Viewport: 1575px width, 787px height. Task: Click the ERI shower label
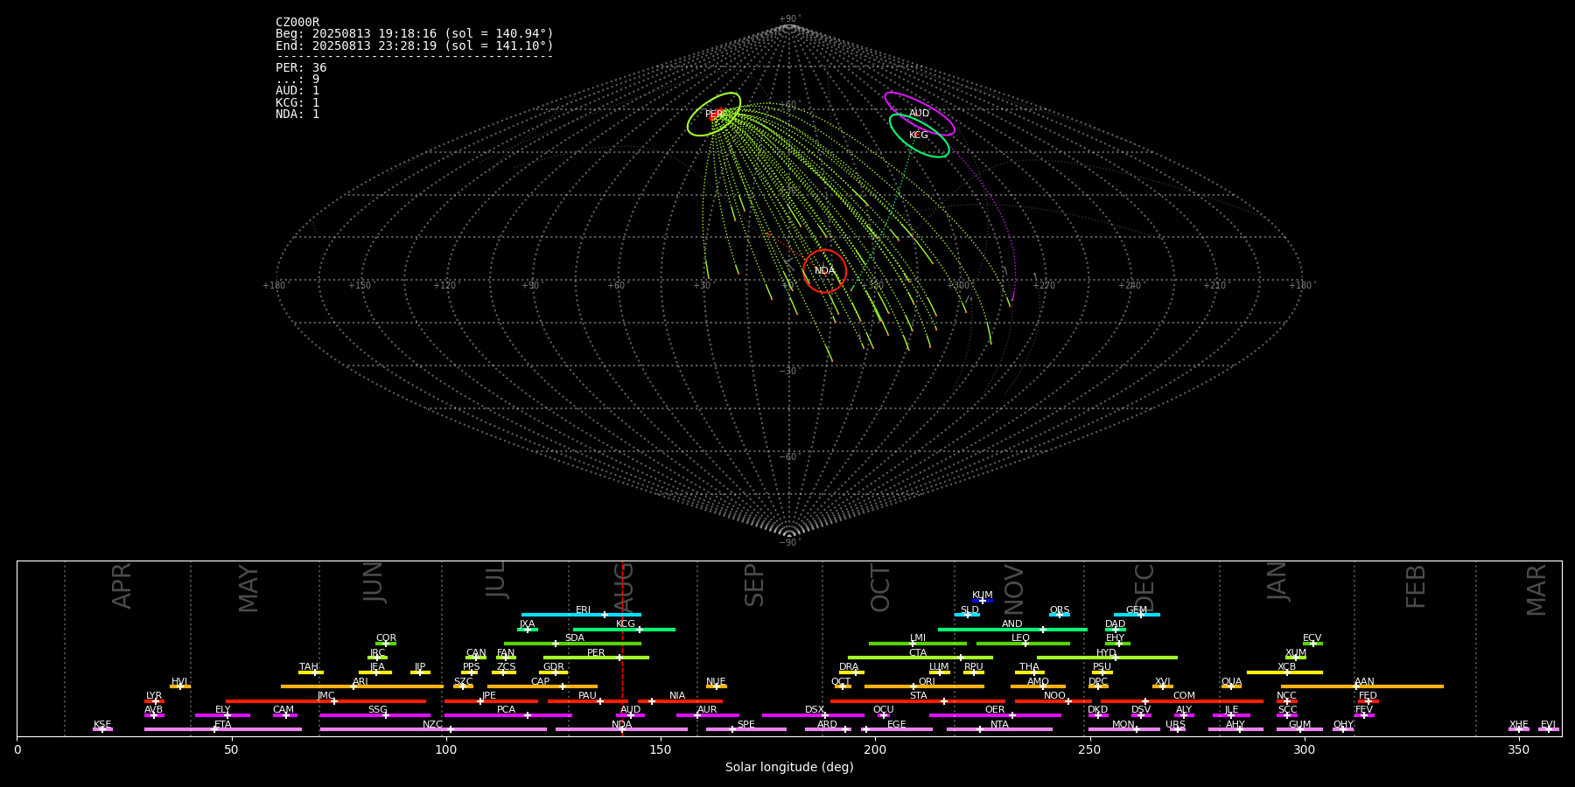click(583, 610)
